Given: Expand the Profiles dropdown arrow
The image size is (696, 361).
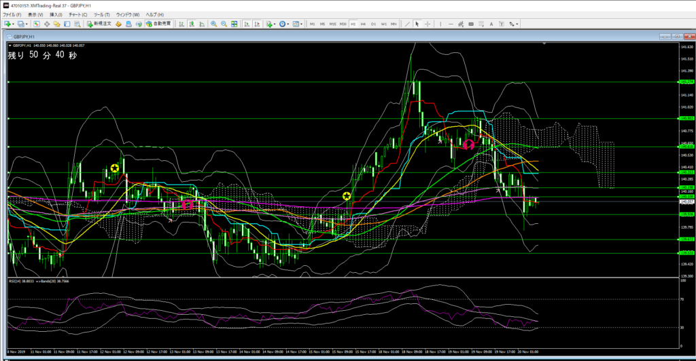Looking at the screenshot, I should pos(27,24).
